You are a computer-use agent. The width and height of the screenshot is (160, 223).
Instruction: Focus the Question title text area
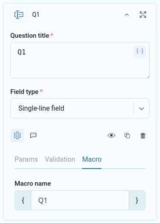pos(80,60)
